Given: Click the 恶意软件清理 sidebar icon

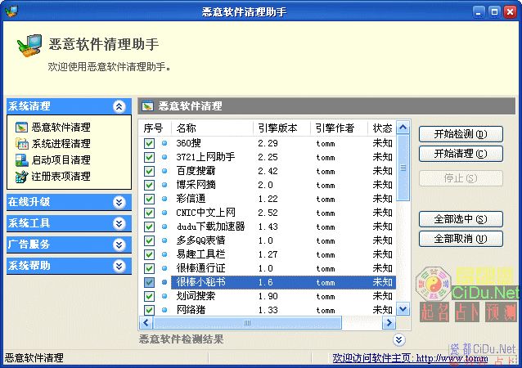Looking at the screenshot, I should (21, 127).
